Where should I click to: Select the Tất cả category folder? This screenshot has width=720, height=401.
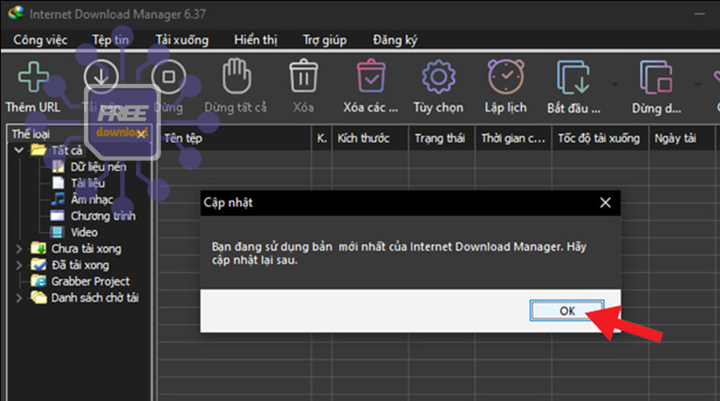(57, 150)
